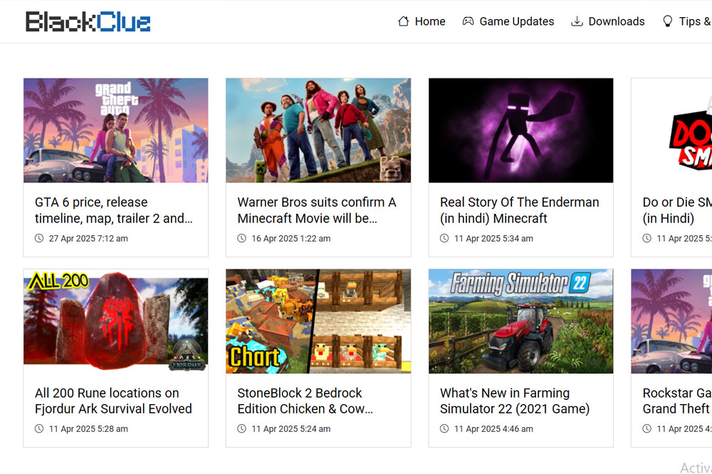Screen dimensions: 712x474
Task: Click the date '16 Apr 2025 1:22 am'
Action: (291, 239)
